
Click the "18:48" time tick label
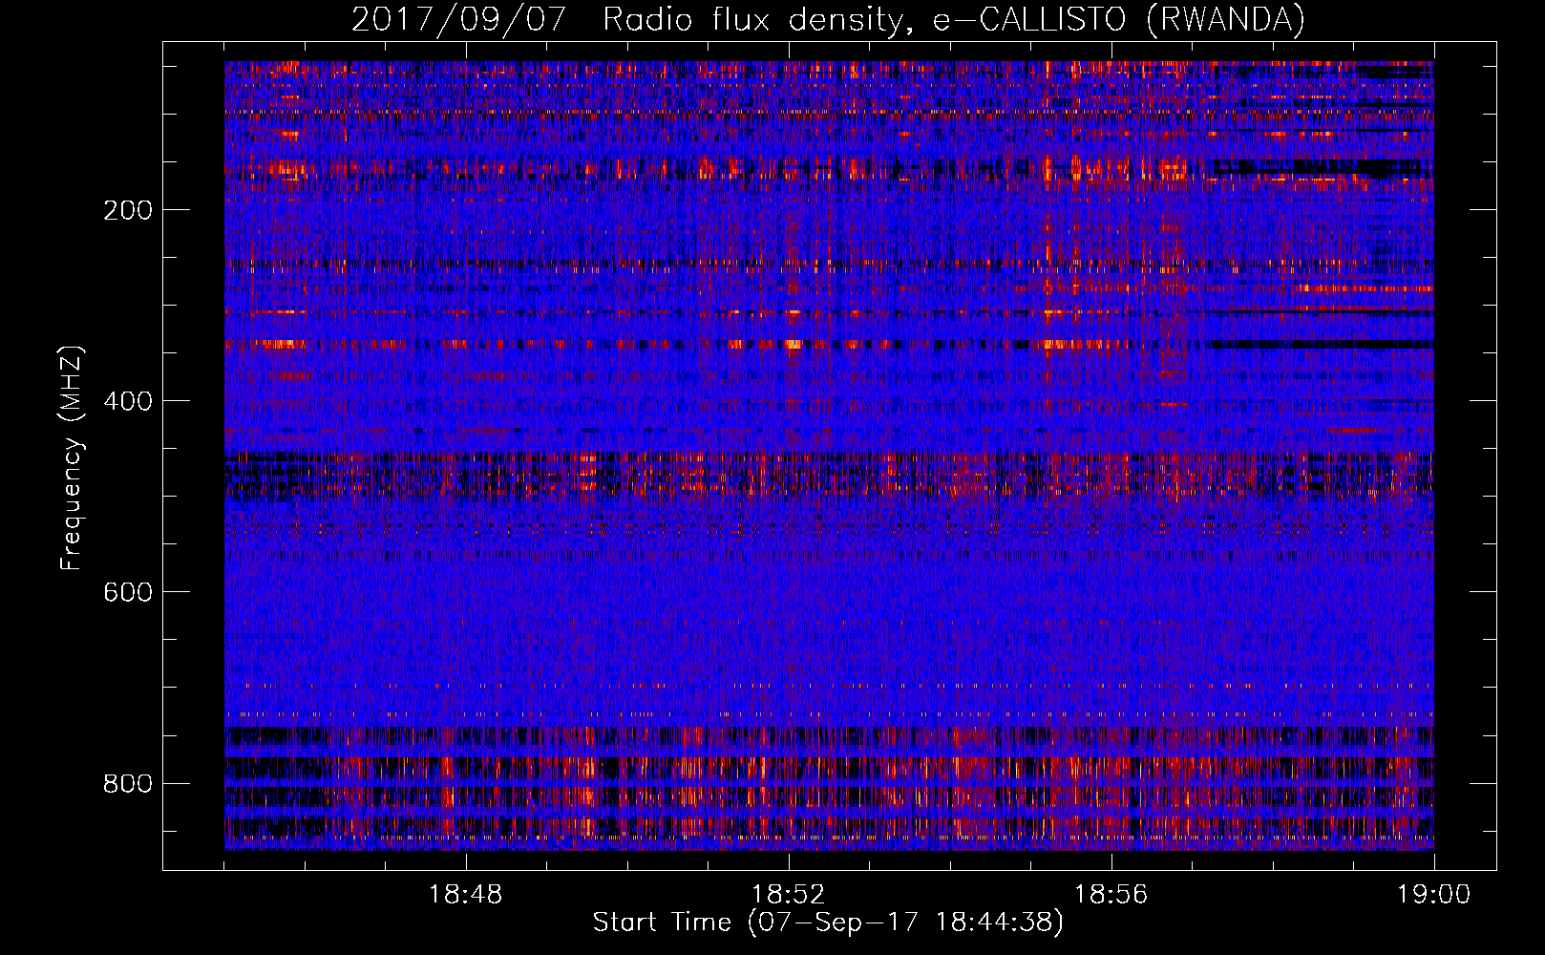[466, 895]
